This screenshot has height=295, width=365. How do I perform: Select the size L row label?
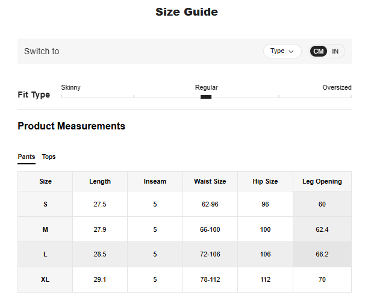point(45,254)
